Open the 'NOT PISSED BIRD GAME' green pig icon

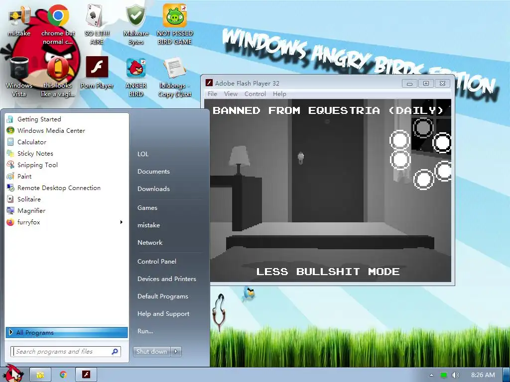click(175, 24)
